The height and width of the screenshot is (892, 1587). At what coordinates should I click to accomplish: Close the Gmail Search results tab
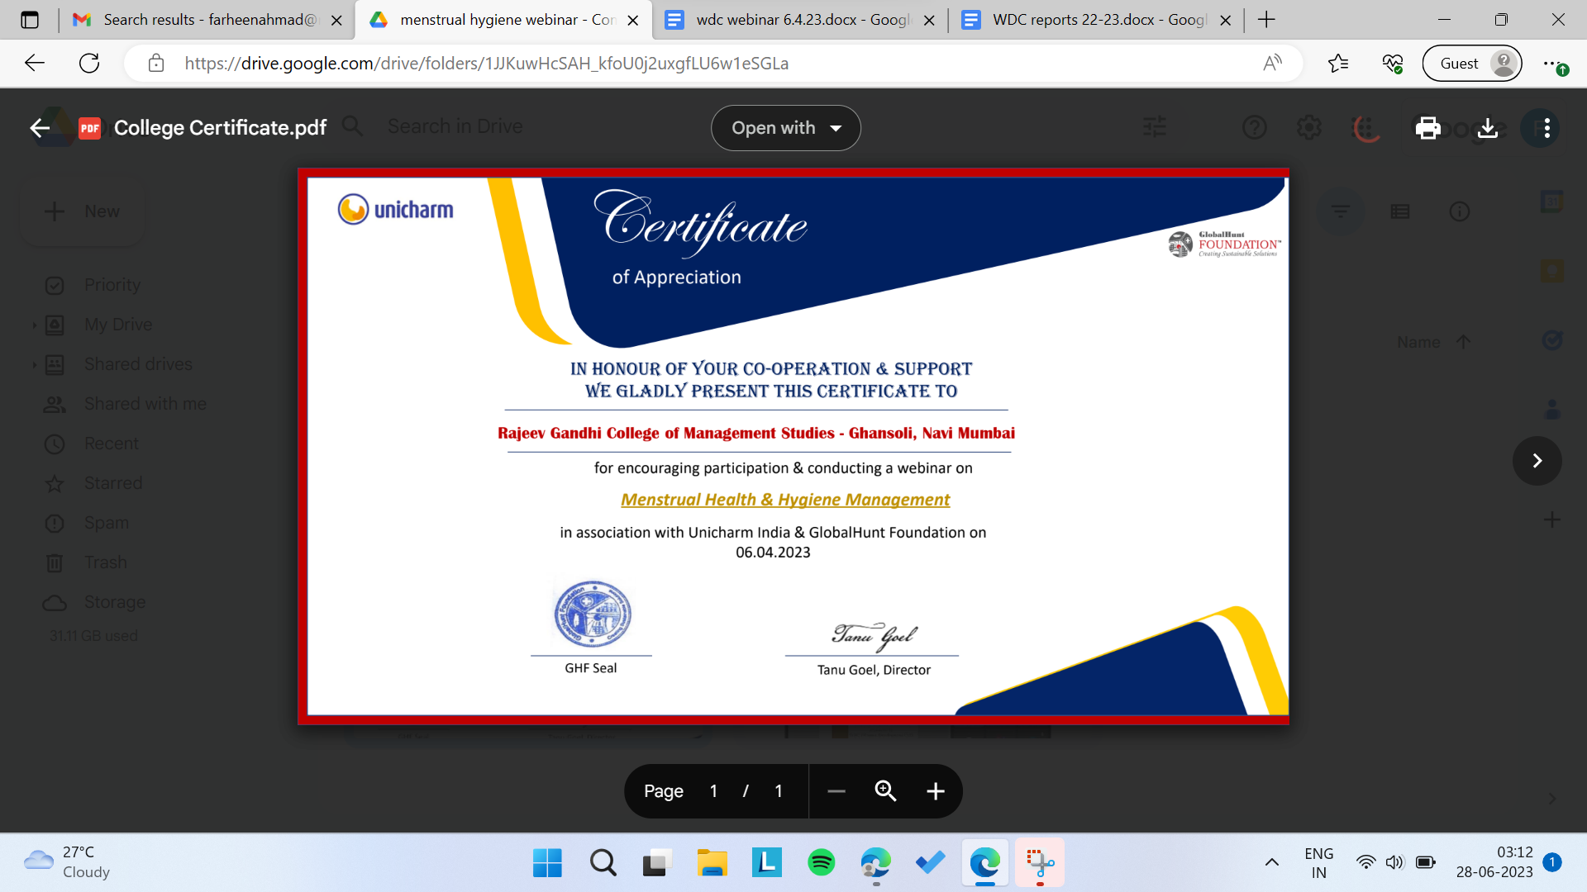point(336,20)
